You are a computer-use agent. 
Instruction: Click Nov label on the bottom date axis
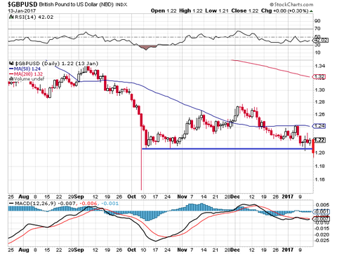pyautogui.click(x=182, y=250)
